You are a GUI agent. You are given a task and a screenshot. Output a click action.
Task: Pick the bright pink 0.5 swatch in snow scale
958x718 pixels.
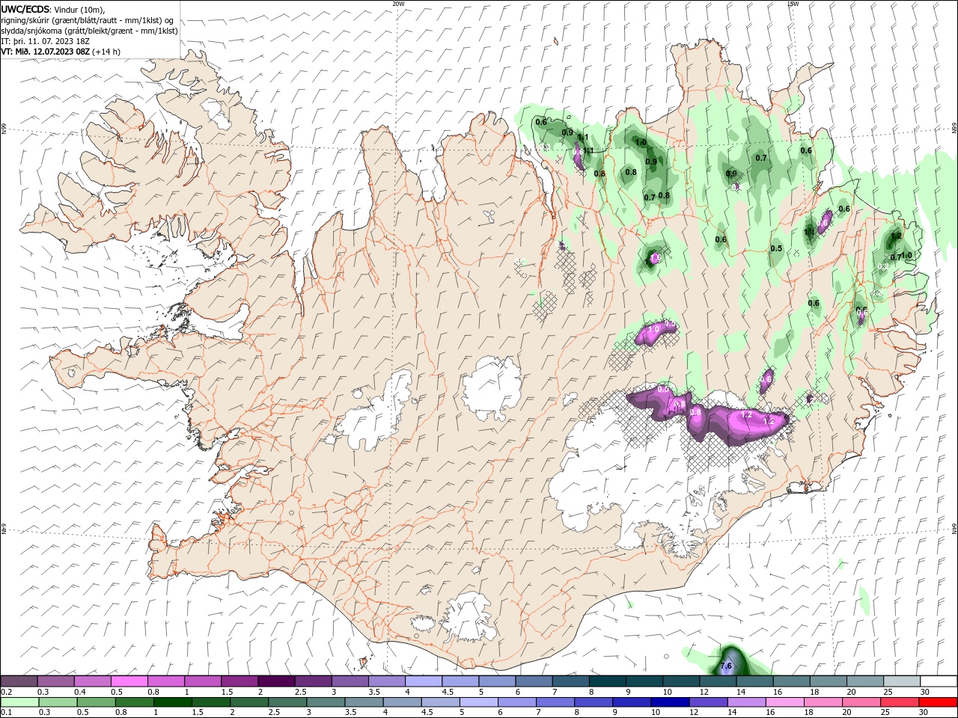pos(129,681)
